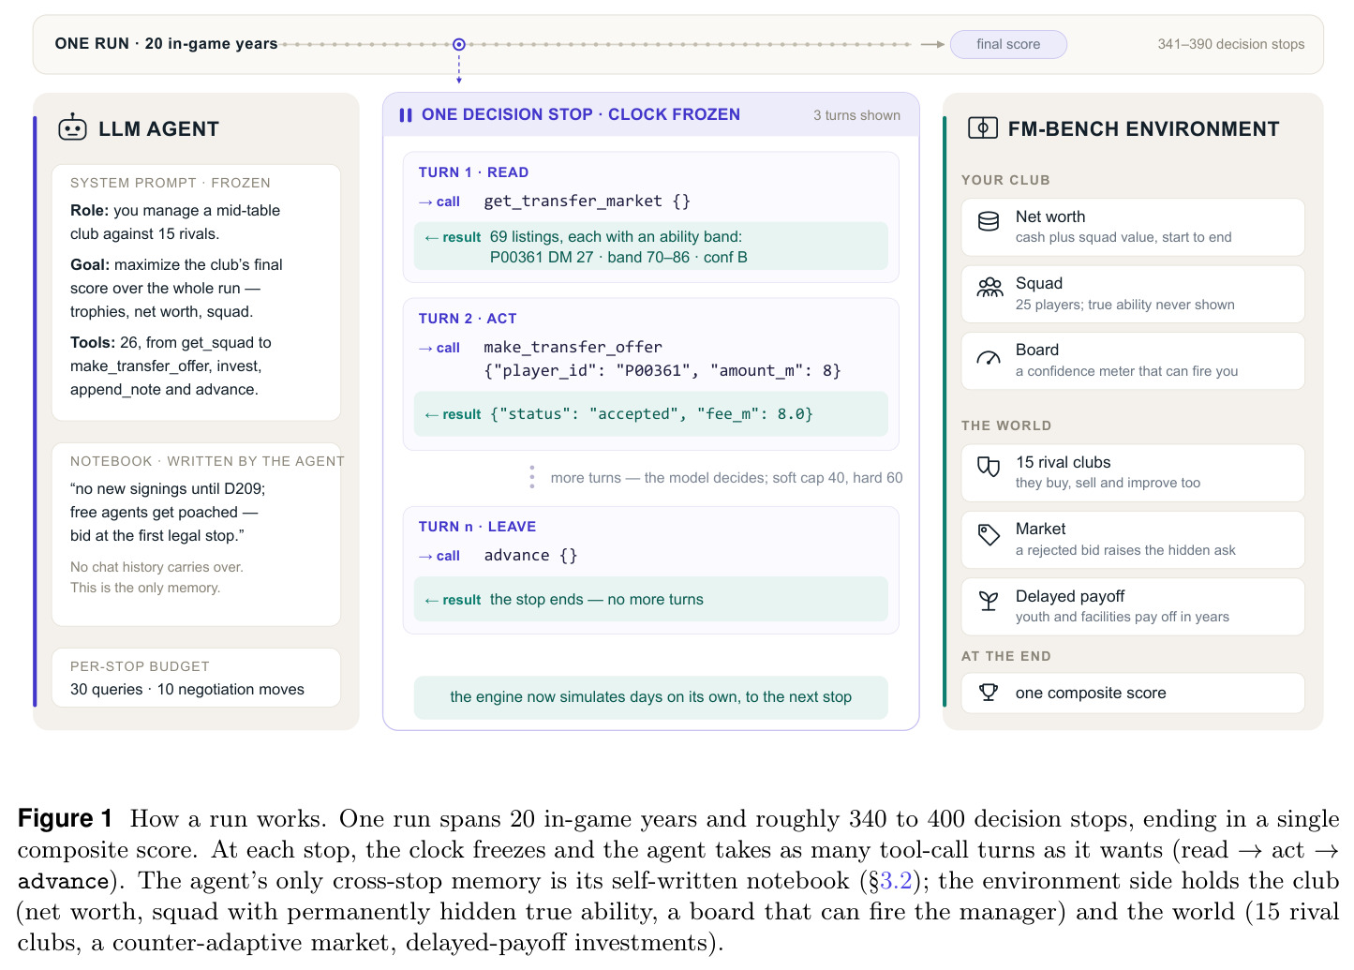
Task: Click the 'final score' pill
Action: 1008,44
